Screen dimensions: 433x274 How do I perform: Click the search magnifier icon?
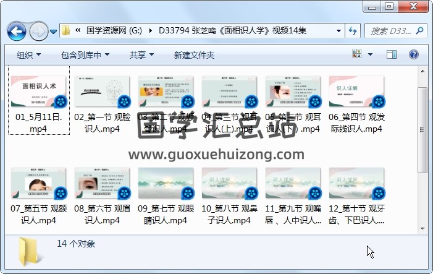point(419,30)
